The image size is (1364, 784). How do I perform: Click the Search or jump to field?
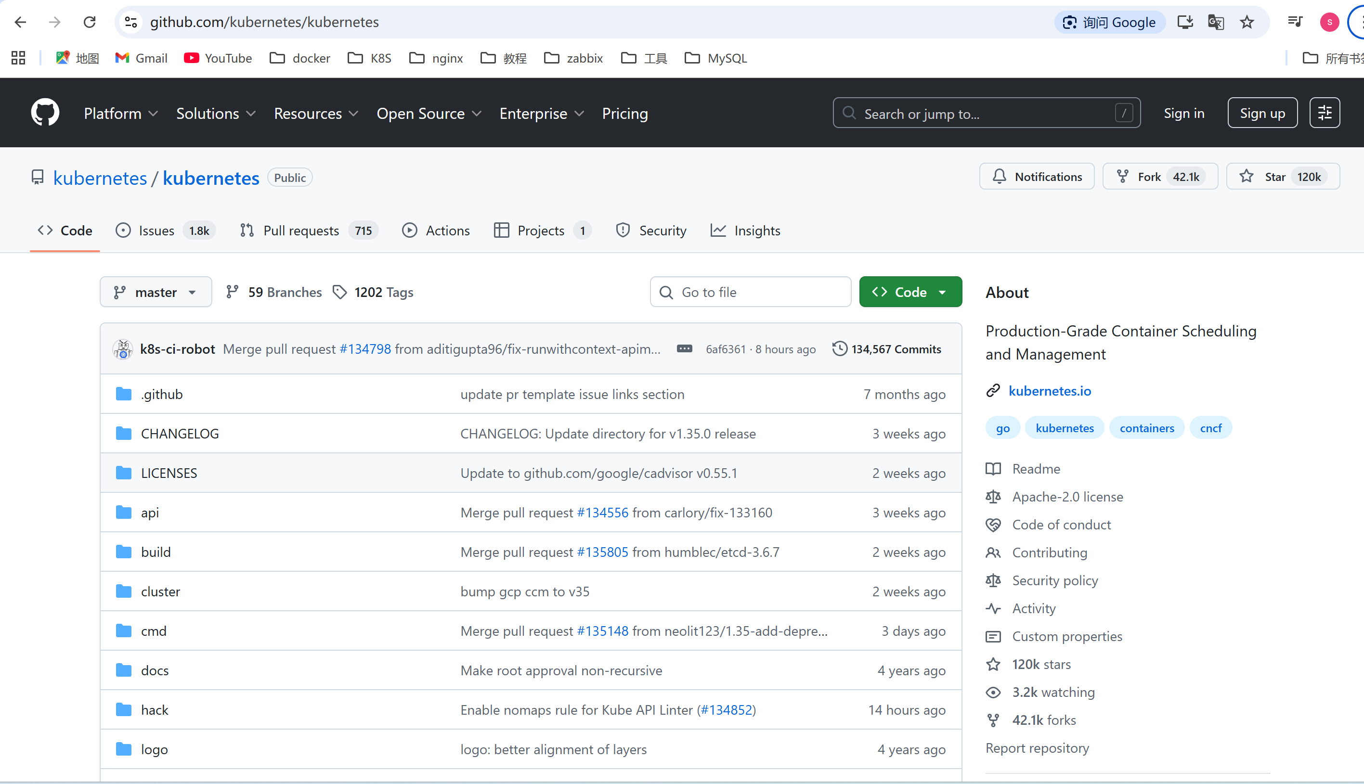click(986, 113)
